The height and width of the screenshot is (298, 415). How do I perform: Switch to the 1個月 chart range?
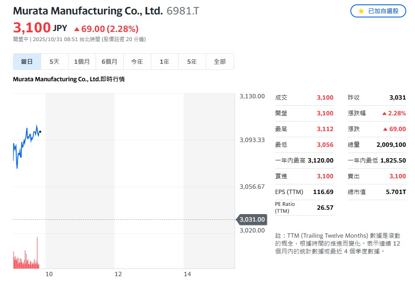click(82, 62)
